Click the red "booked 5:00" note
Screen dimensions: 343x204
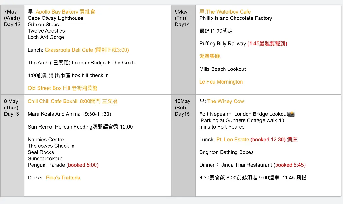tap(83, 165)
